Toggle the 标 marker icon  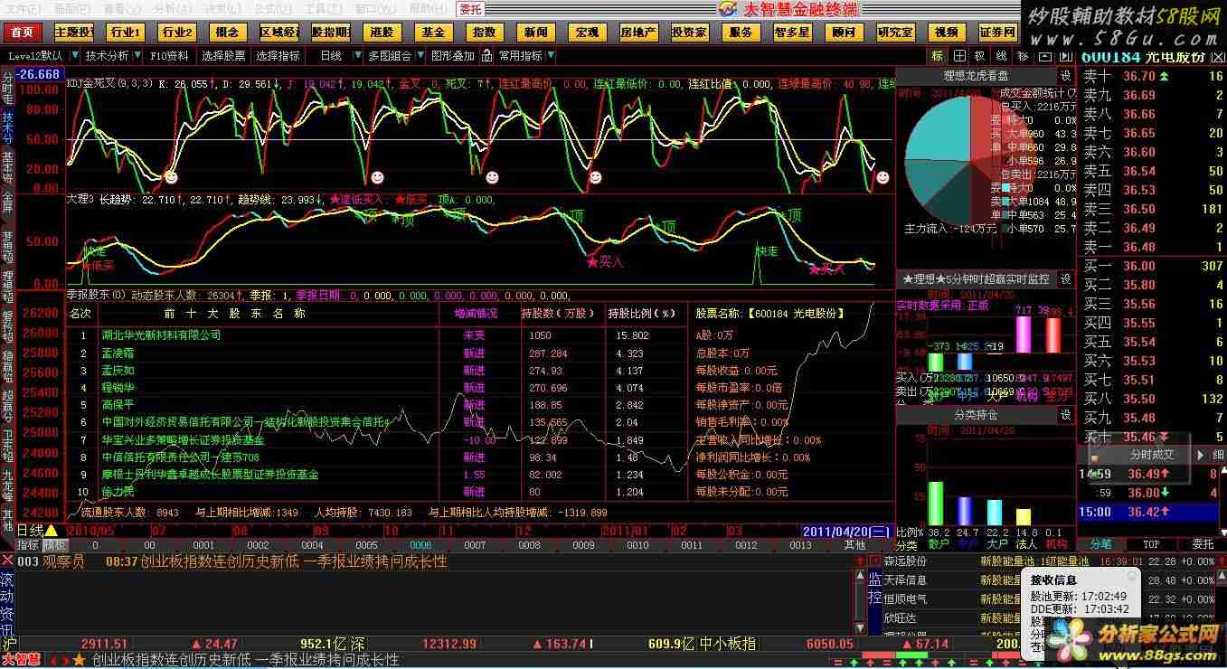pos(937,56)
